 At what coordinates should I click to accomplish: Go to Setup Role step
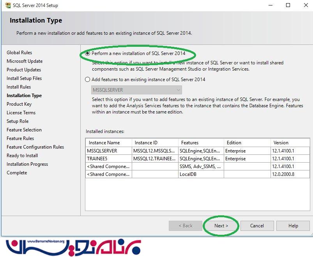click(18, 121)
